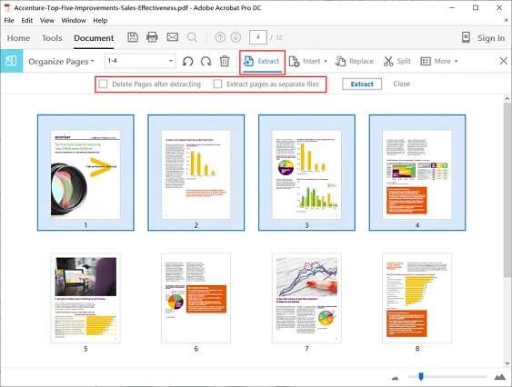
Task: Select page 2 thumbnail
Action: click(x=196, y=173)
